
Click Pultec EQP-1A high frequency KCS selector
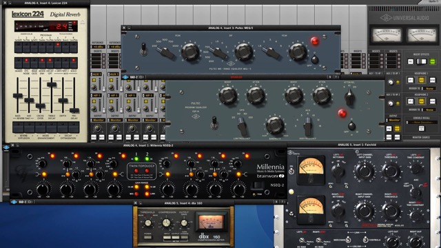pyautogui.click(x=308, y=125)
